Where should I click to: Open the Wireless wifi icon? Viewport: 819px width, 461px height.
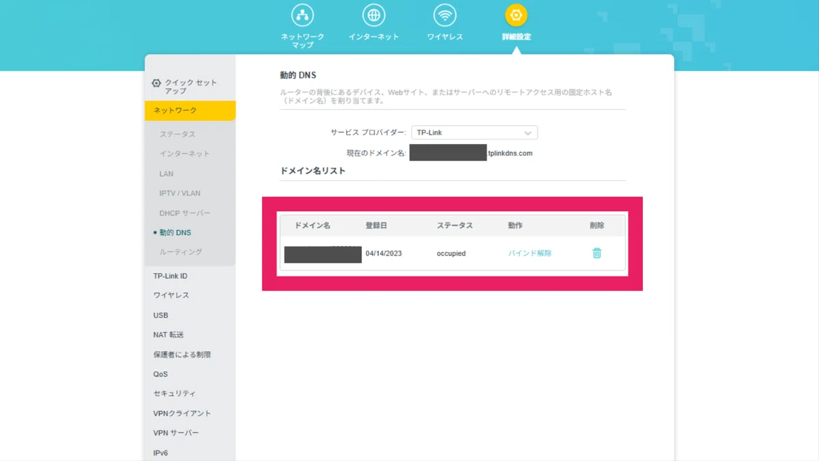pos(445,15)
